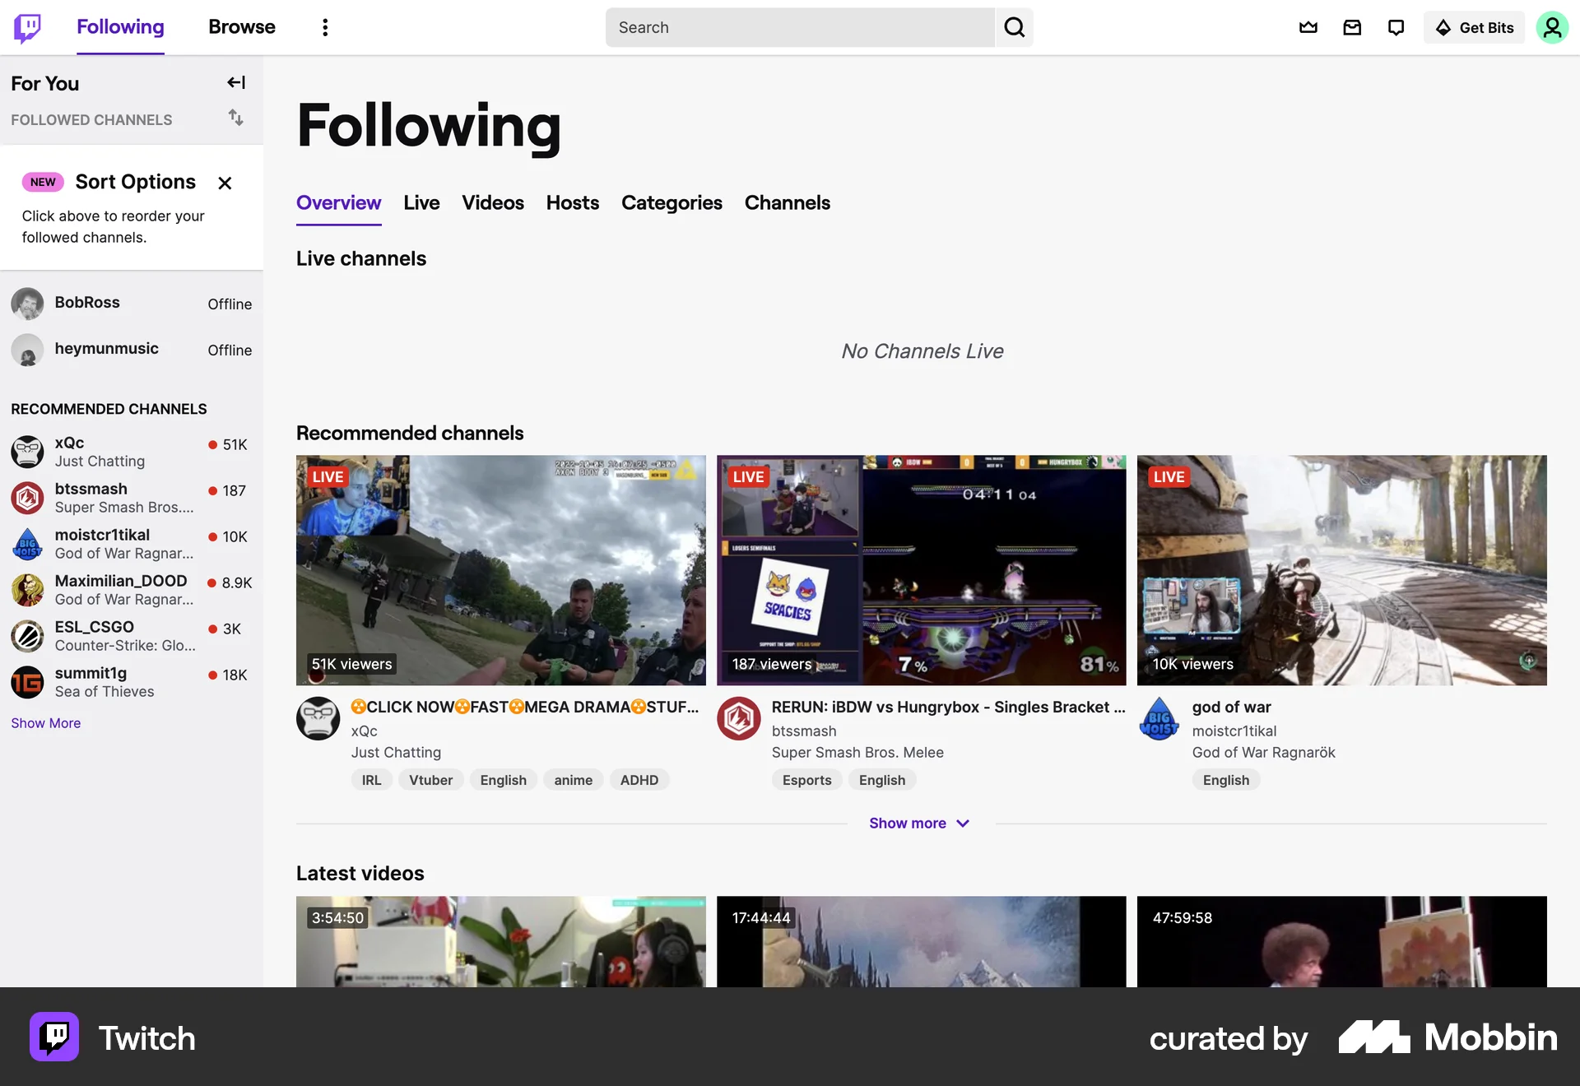1580x1086 pixels.
Task: Open your profile avatar dropdown
Action: [x=1552, y=27]
